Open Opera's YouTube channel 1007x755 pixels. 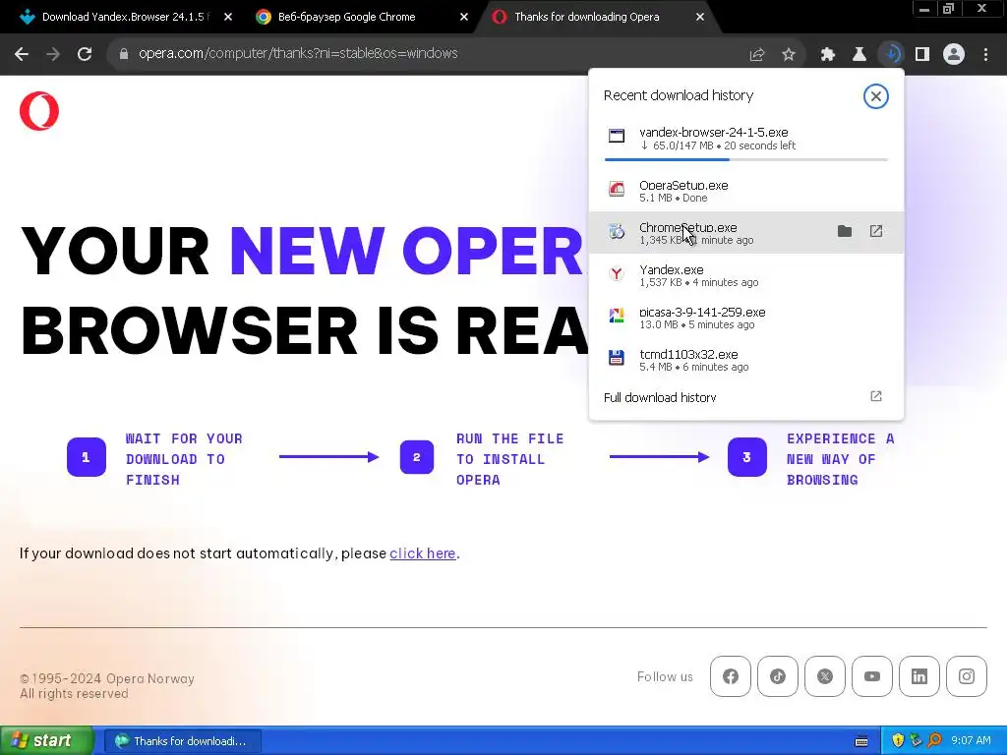tap(872, 676)
